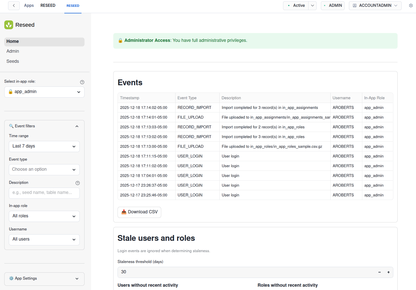The image size is (416, 290).
Task: Click the back arrow beside Apps
Action: (x=14, y=6)
